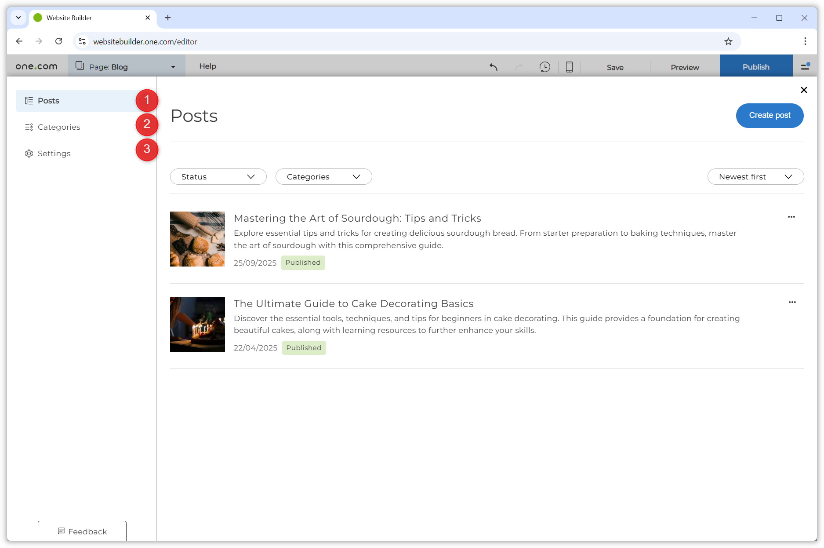Expand the Status filter
This screenshot has height=548, width=824.
tap(218, 176)
